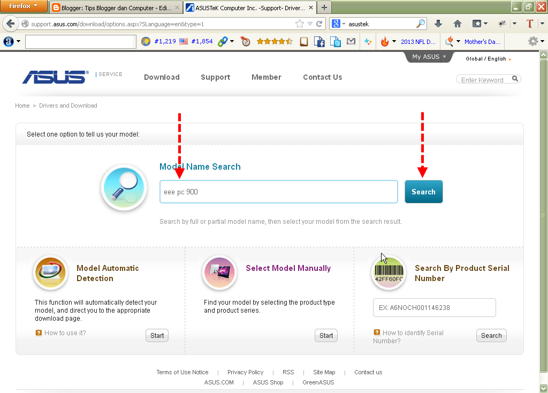This screenshot has height=393, width=548.
Task: Click the browser back arrow button
Action: point(11,24)
